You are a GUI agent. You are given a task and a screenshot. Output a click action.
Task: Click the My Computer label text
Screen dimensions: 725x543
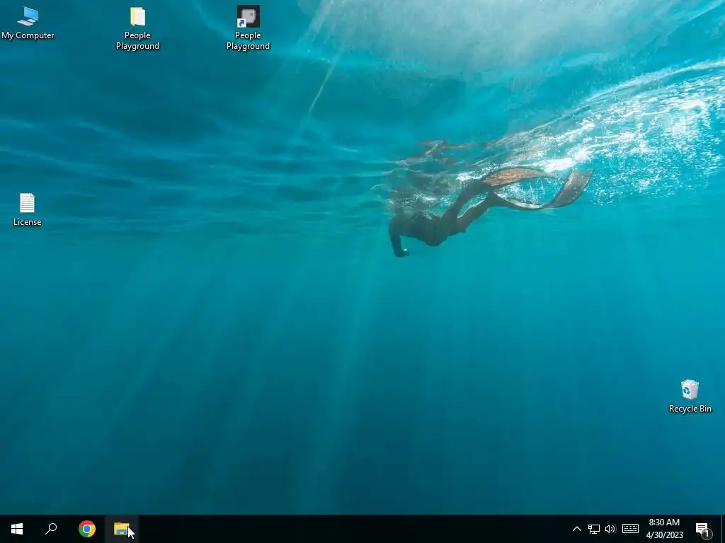28,35
